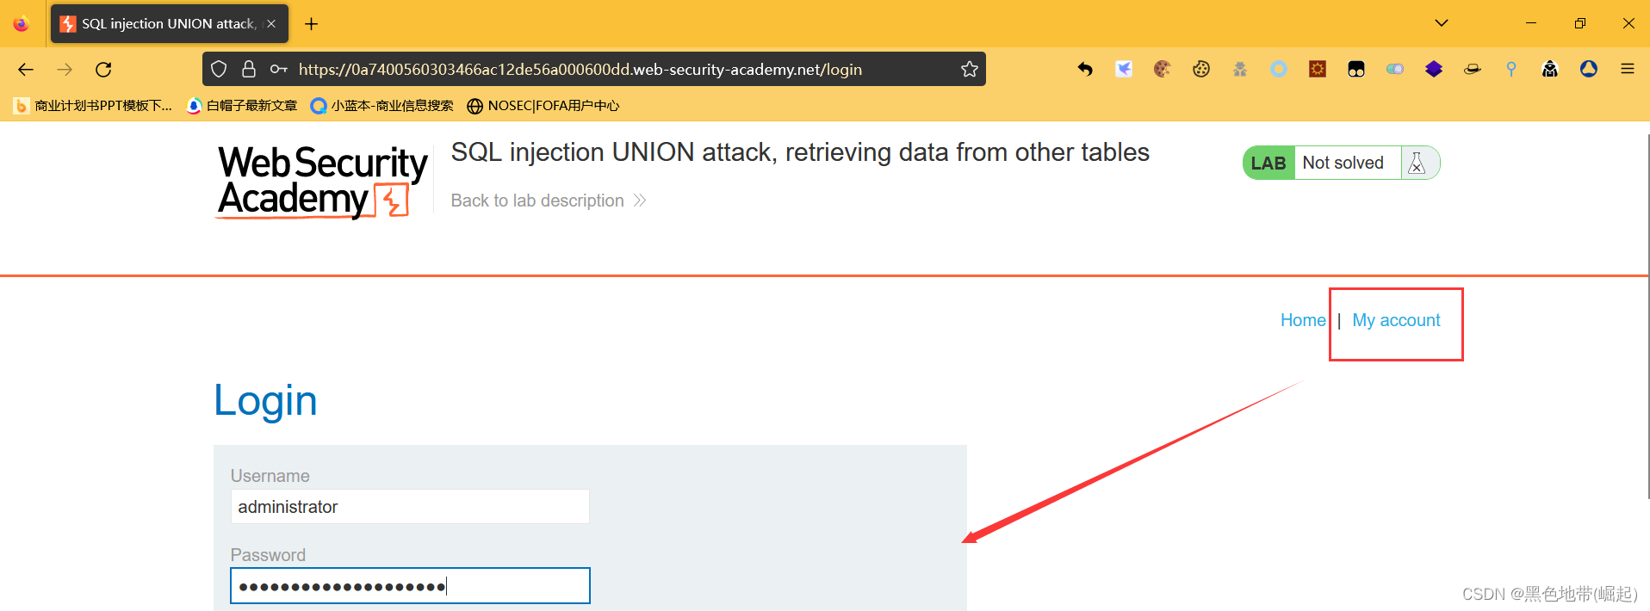Click the My account link
Screen dimensions: 1650x611
tap(1396, 320)
